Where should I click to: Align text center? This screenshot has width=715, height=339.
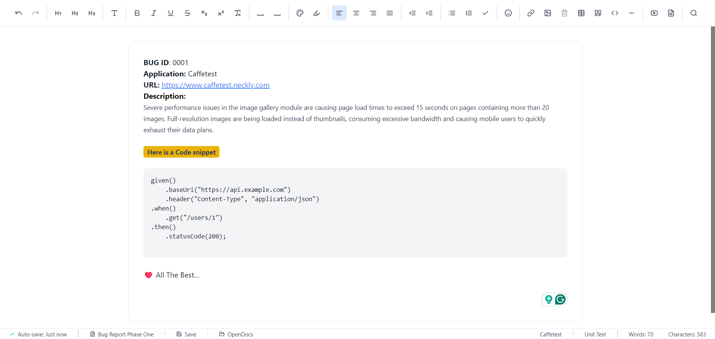pos(356,13)
